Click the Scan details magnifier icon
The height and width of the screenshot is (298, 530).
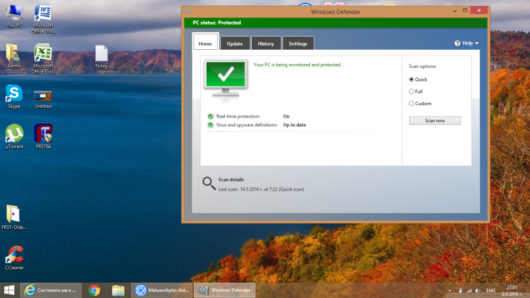point(209,184)
